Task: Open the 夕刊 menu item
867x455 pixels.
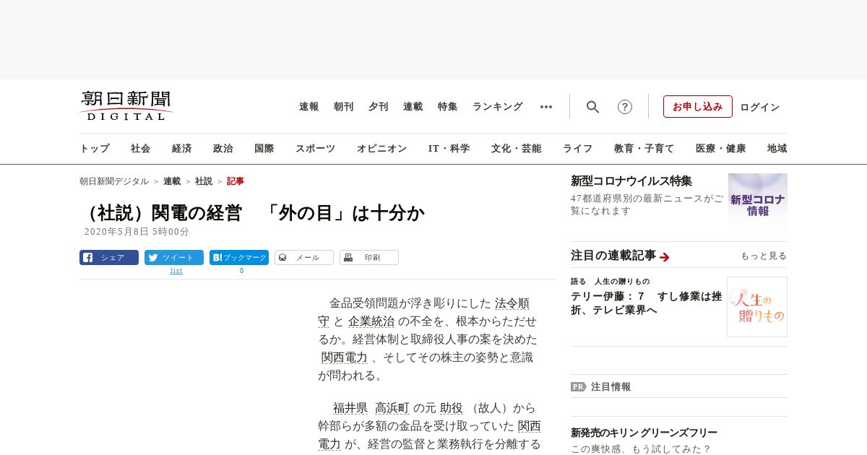Action: 379,107
